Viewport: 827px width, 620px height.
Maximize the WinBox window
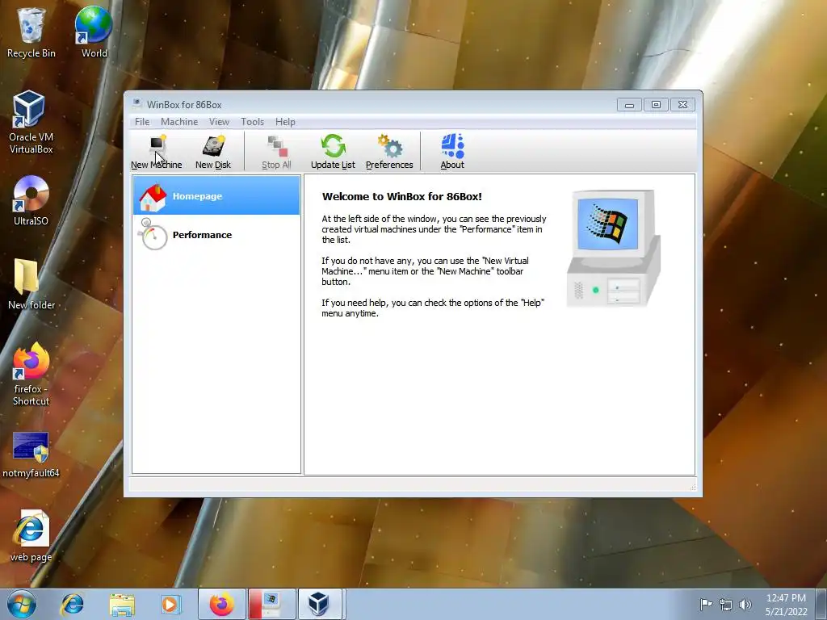point(656,105)
